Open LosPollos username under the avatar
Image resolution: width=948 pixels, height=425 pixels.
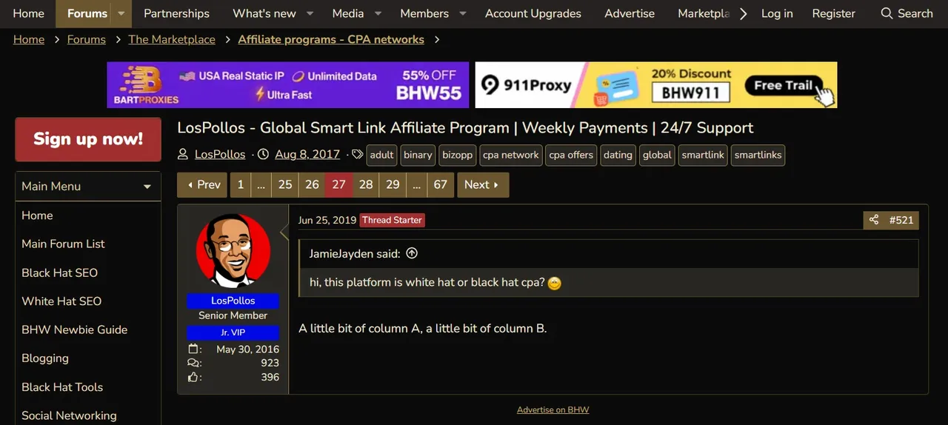pos(233,301)
